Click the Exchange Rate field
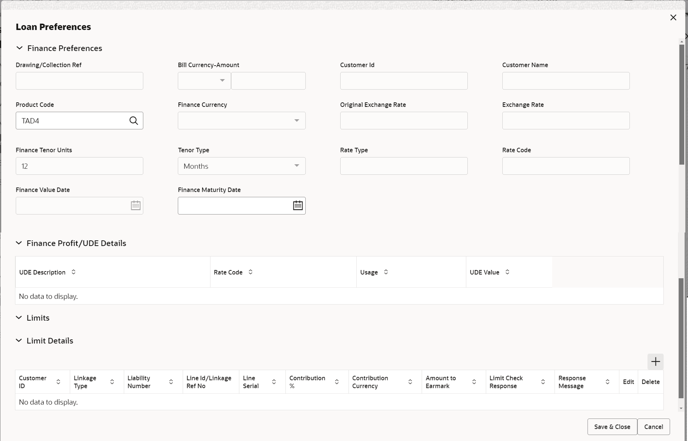Image resolution: width=688 pixels, height=441 pixels. coord(566,120)
